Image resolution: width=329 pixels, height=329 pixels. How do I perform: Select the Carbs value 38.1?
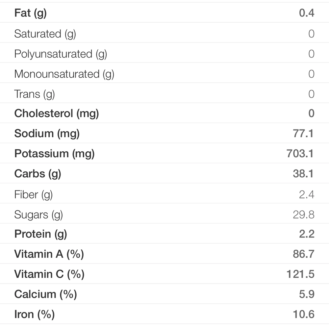click(303, 173)
